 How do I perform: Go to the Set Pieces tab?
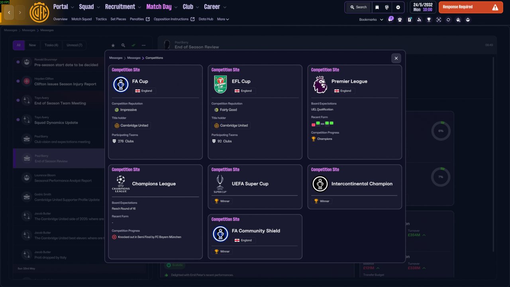click(x=118, y=19)
